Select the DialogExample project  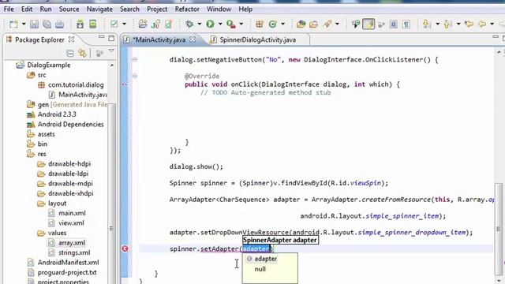pyautogui.click(x=49, y=65)
